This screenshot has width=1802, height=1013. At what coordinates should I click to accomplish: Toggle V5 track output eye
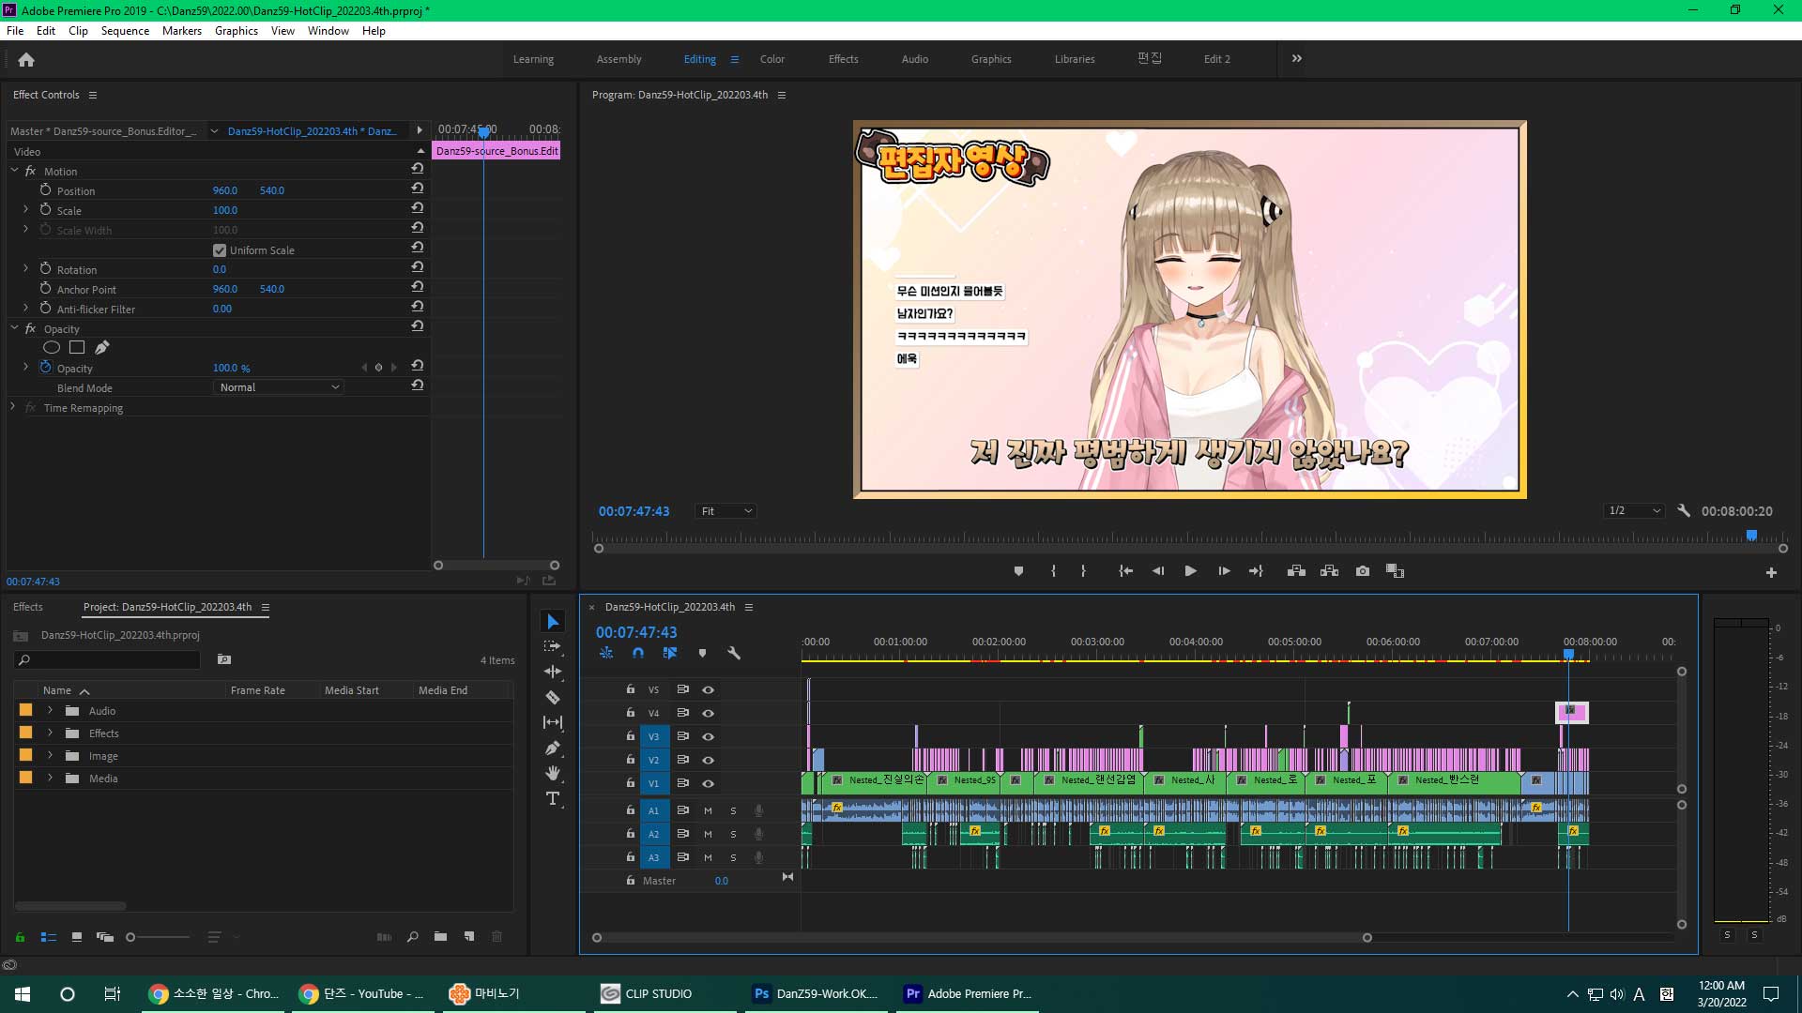coord(709,689)
